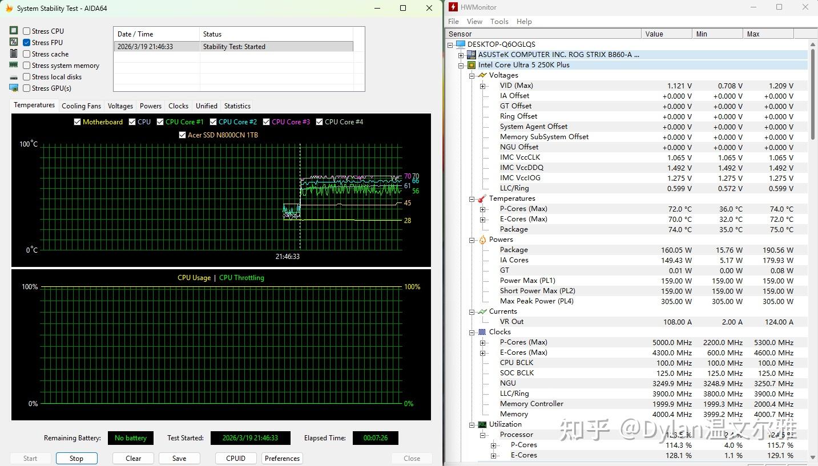The width and height of the screenshot is (818, 466).
Task: Toggle the Acer SSD N8000CN 1TB graph checkbox
Action: (183, 135)
